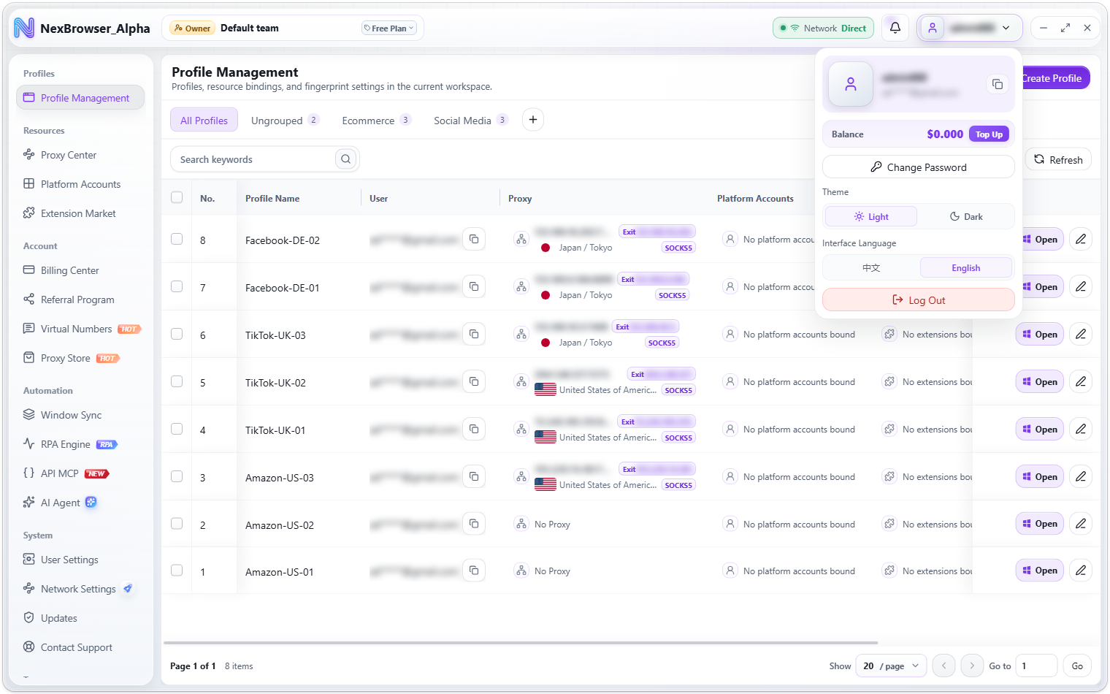Image resolution: width=1110 pixels, height=694 pixels.
Task: Check the Facebook-DE-02 row checkbox
Action: click(x=177, y=239)
